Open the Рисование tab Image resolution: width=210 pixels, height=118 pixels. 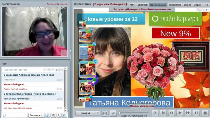(175, 5)
